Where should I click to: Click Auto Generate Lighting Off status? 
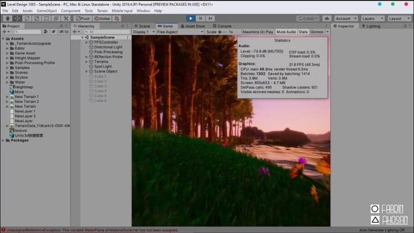382,230
